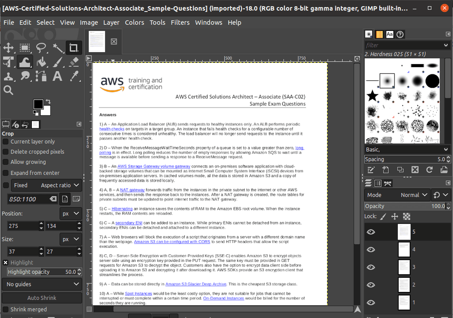Select the Bucket Fill tool

[41, 62]
